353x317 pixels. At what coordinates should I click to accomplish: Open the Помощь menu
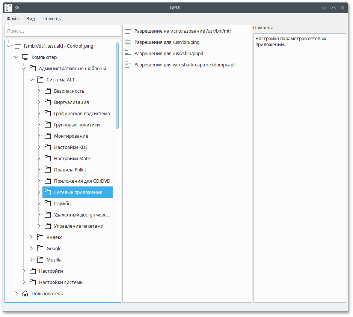click(x=52, y=18)
